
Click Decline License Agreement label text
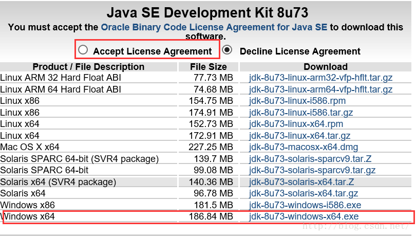point(300,51)
